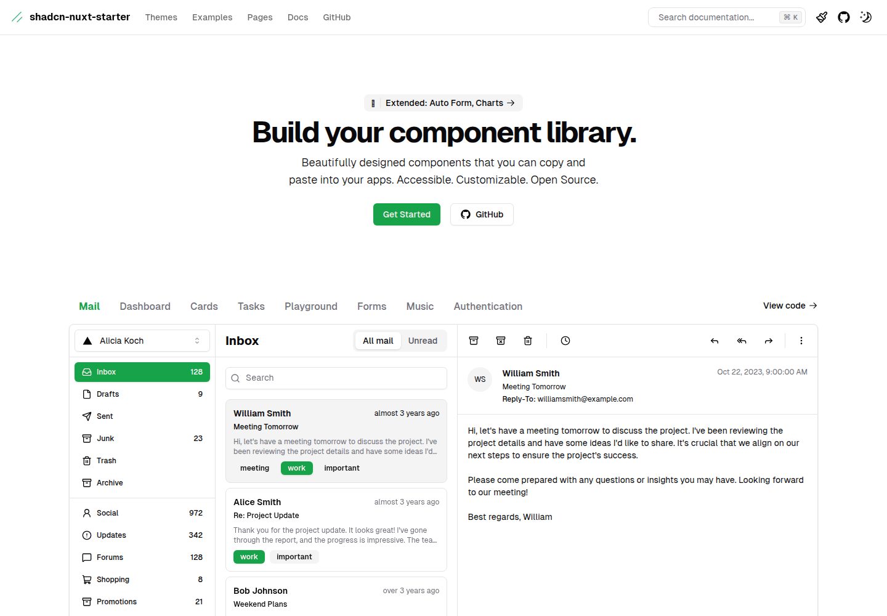This screenshot has height=616, width=887.
Task: Open Alice Smith's Re: Project Update email
Action: (336, 530)
